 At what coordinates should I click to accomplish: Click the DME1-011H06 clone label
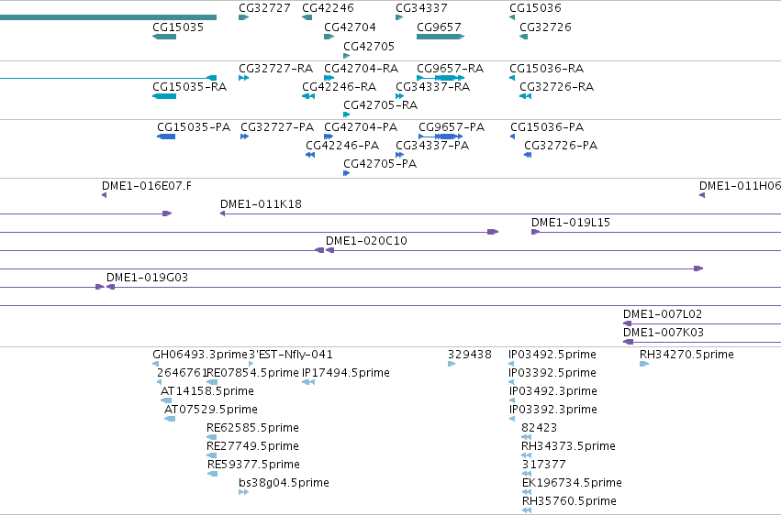(740, 186)
